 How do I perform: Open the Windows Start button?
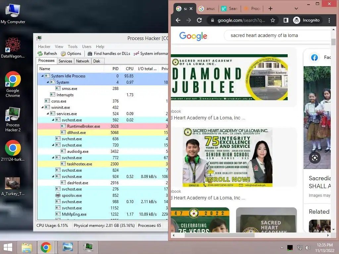(8, 247)
